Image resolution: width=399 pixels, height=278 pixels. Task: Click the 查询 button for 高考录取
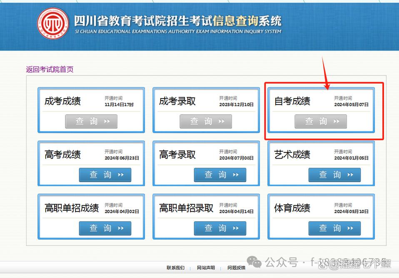coord(220,175)
